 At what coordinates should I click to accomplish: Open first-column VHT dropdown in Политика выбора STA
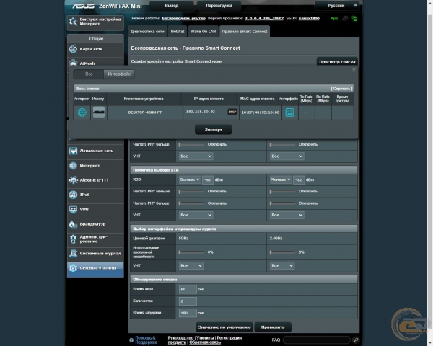tap(196, 215)
